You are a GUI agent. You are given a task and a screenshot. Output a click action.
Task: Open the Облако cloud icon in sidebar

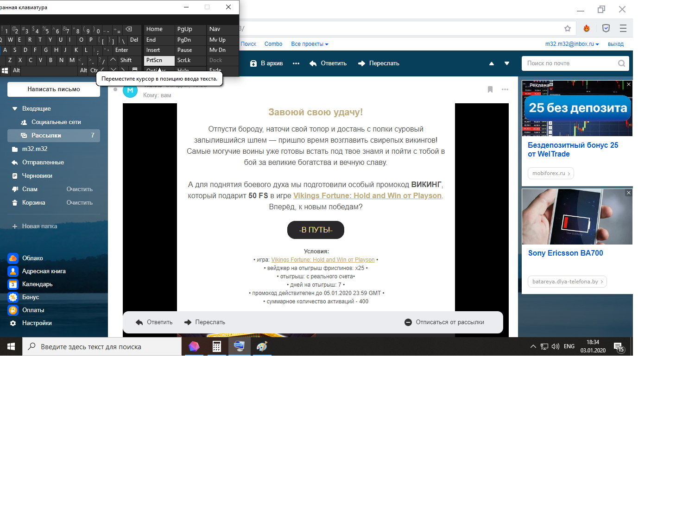[x=13, y=258]
